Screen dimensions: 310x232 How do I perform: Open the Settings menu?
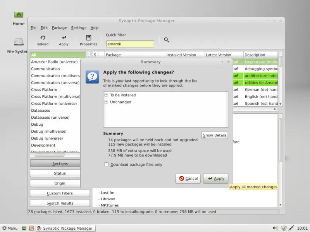[x=79, y=28]
